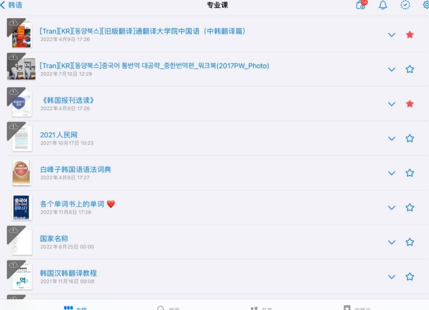
Task: Toggle star for 各个单词书上的单词
Action: pyautogui.click(x=410, y=208)
